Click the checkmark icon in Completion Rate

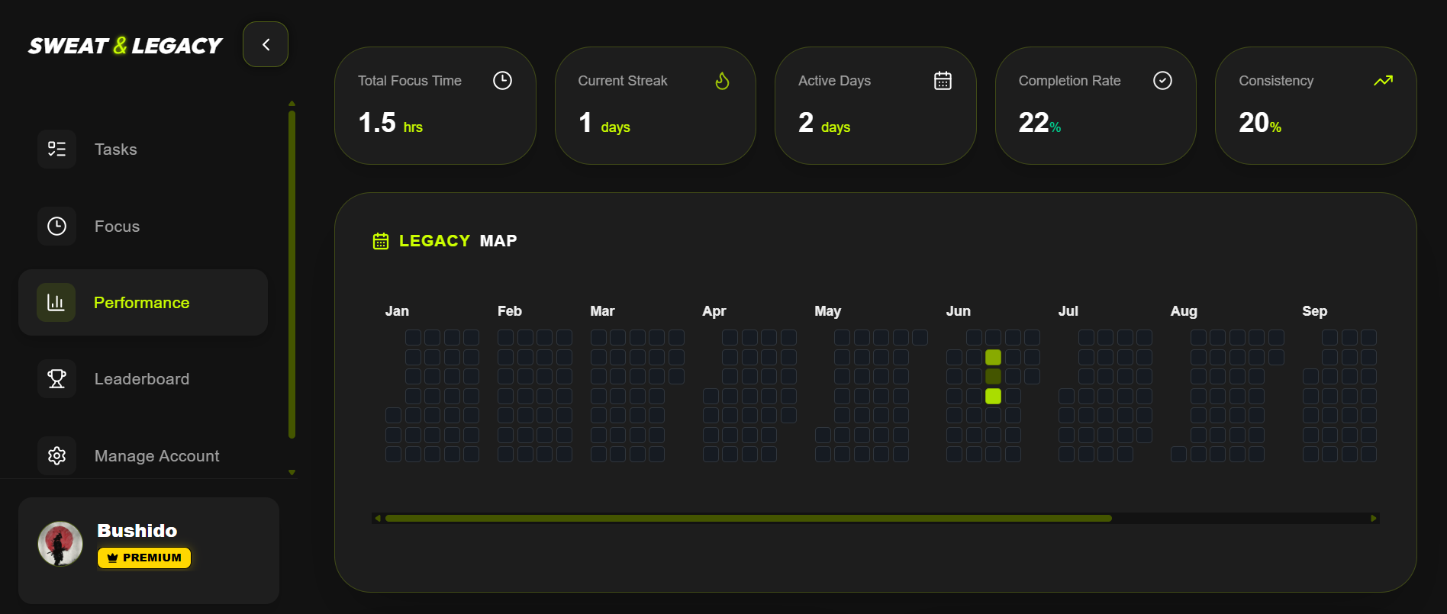click(1162, 80)
